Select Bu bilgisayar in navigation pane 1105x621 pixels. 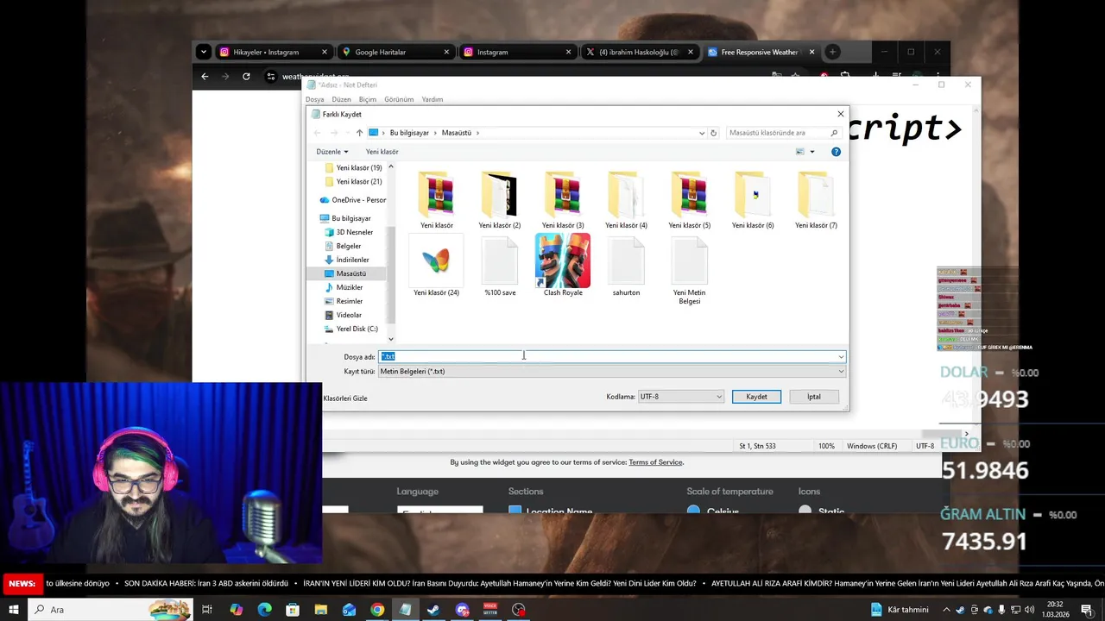(x=344, y=218)
